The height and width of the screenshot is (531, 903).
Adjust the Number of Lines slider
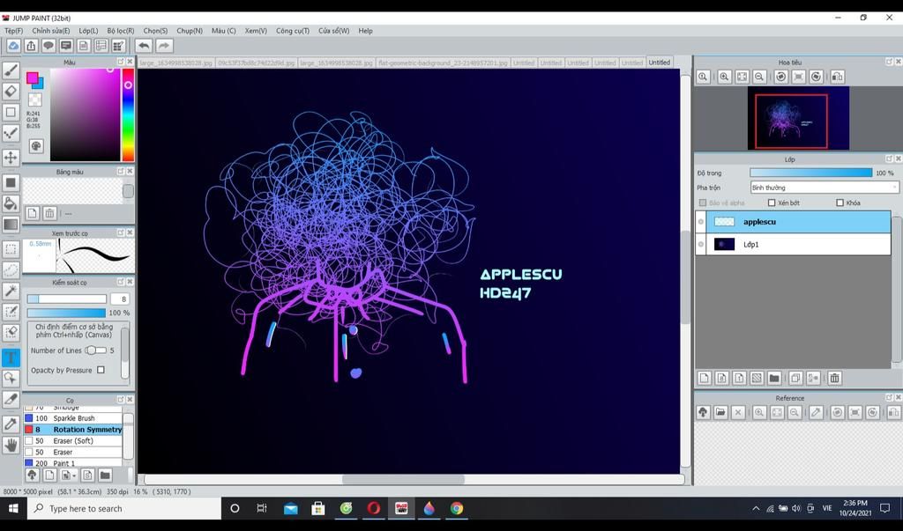[95, 350]
